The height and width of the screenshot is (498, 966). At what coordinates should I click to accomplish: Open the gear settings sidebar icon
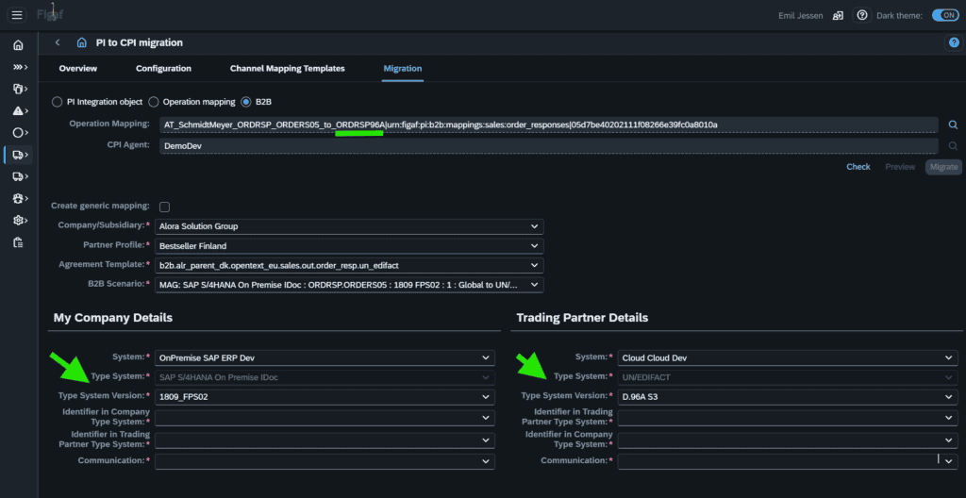[x=20, y=220]
